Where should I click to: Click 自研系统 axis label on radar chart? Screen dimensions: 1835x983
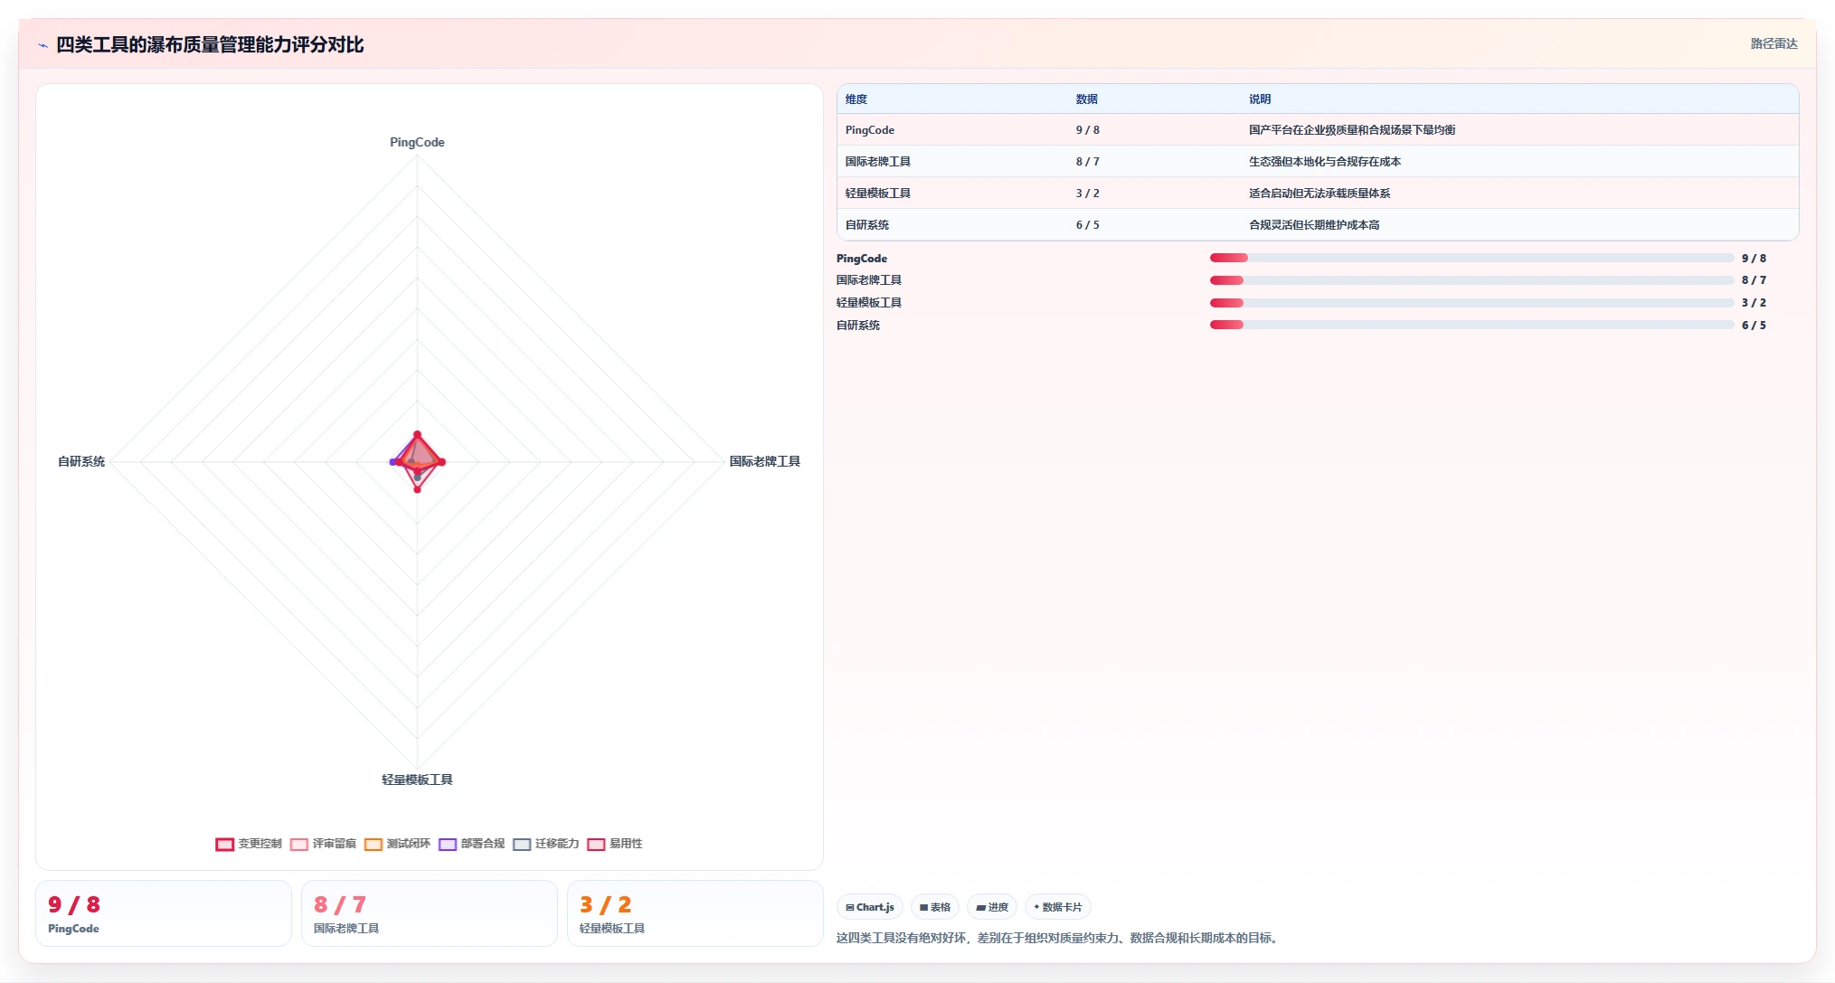tap(81, 462)
